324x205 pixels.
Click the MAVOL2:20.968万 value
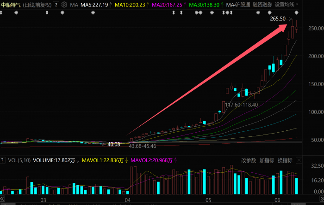[151, 160]
